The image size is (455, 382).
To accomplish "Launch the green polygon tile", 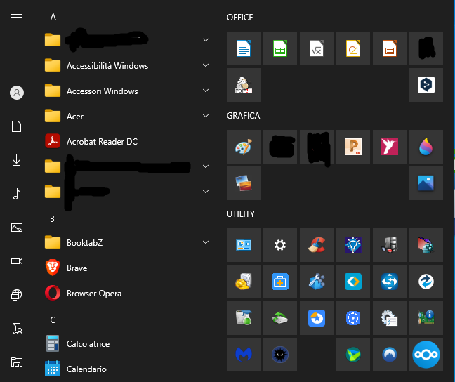I will coord(353,355).
